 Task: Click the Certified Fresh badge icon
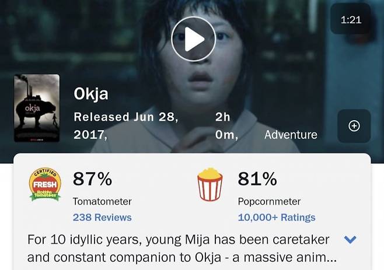45,185
